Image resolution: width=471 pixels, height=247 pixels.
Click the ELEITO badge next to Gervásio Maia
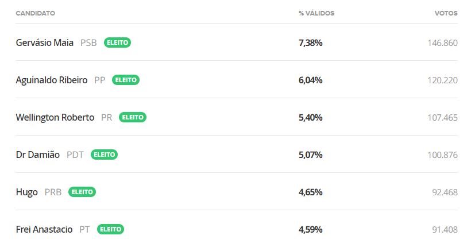coord(117,43)
